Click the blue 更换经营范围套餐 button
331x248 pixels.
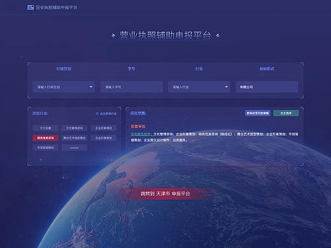(258, 113)
